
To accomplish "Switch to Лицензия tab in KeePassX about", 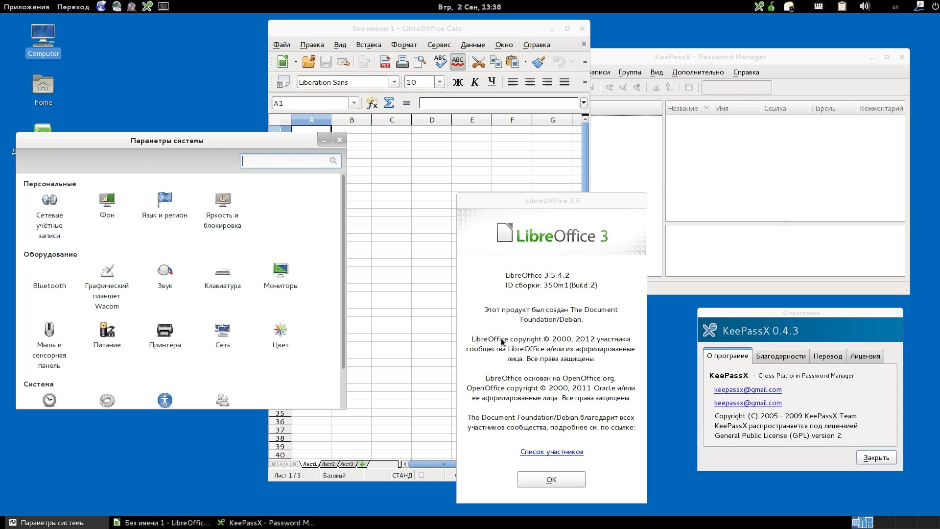I will pyautogui.click(x=865, y=356).
